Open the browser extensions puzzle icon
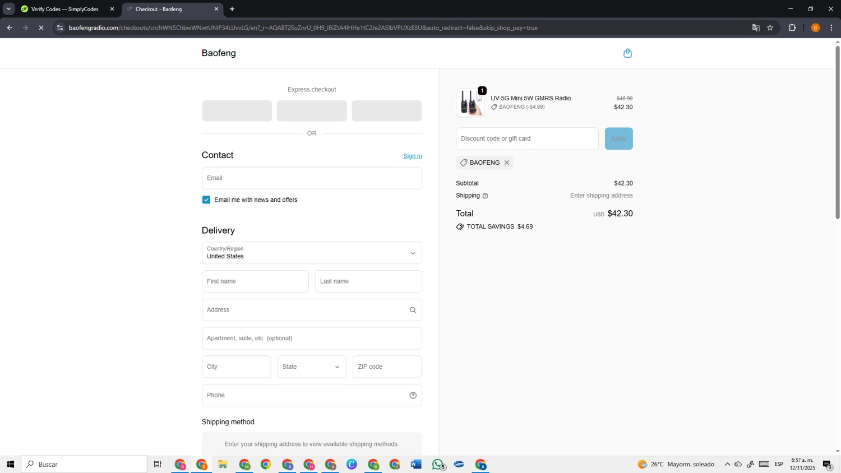The image size is (841, 473). [792, 27]
